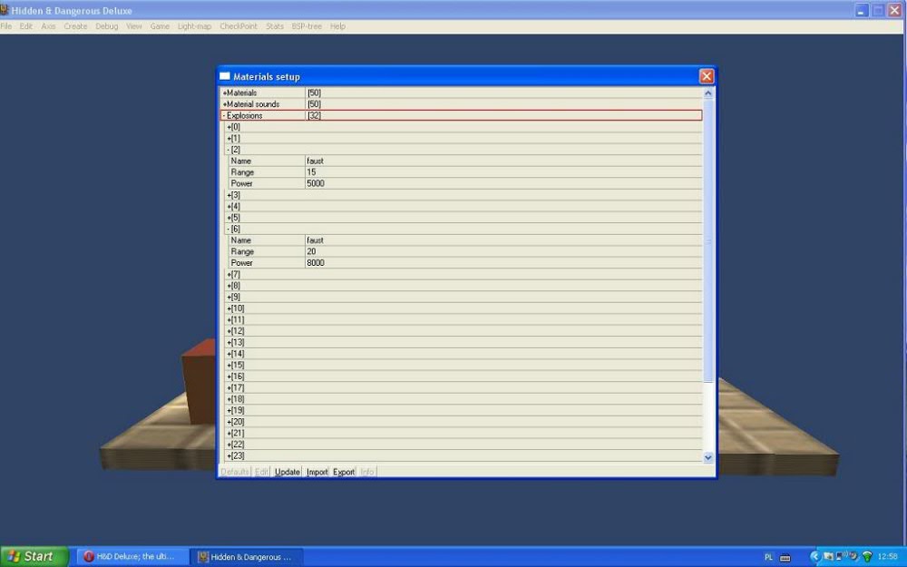This screenshot has height=567, width=907.
Task: Expand explosion entry [3]
Action: [x=229, y=195]
